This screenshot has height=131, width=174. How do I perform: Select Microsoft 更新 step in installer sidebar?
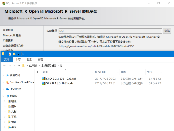(12, 35)
